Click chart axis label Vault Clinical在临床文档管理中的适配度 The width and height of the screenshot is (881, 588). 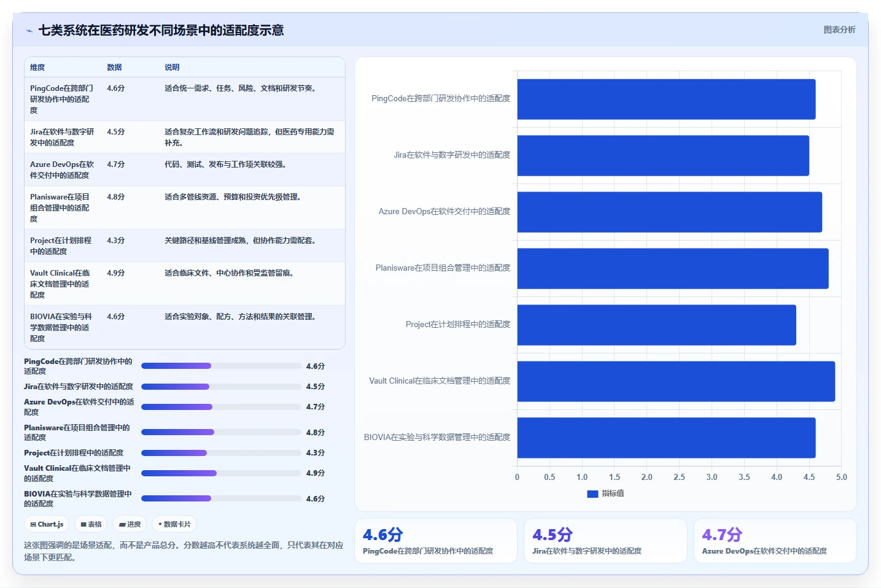pyautogui.click(x=440, y=381)
